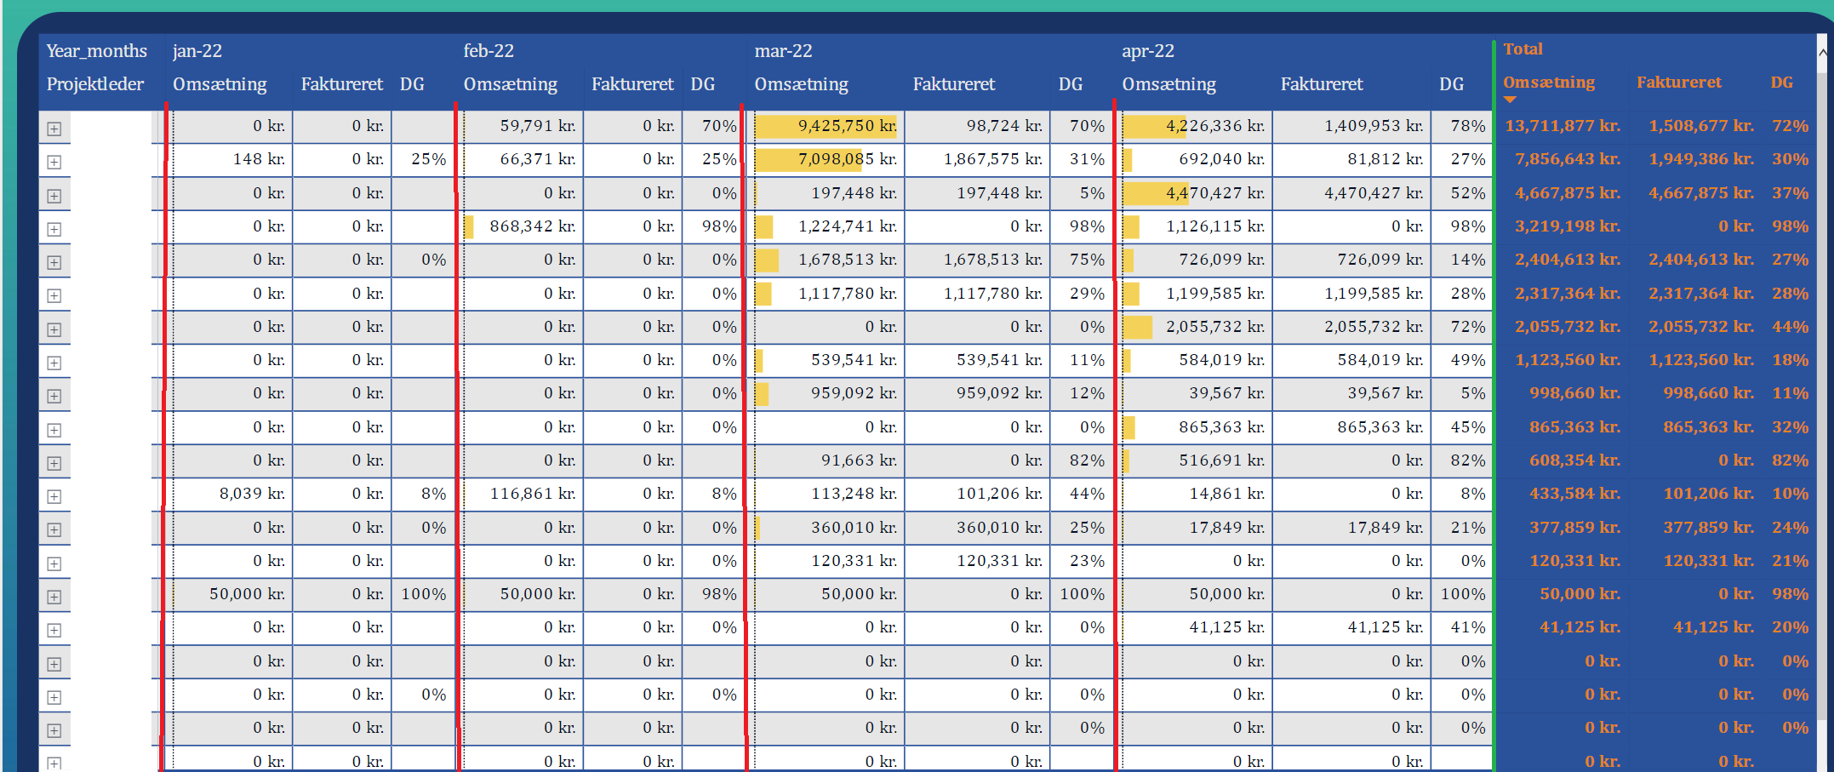Expand the row with total 1,123,560 kr.
This screenshot has height=772, width=1834.
click(54, 363)
